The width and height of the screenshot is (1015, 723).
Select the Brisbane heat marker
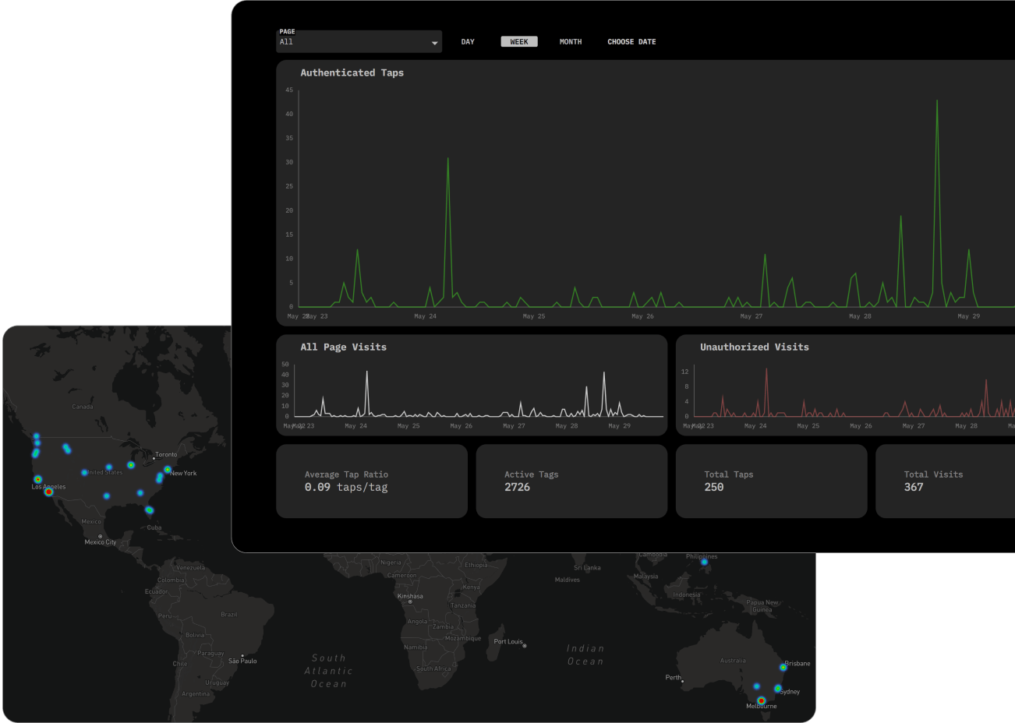[x=783, y=667]
